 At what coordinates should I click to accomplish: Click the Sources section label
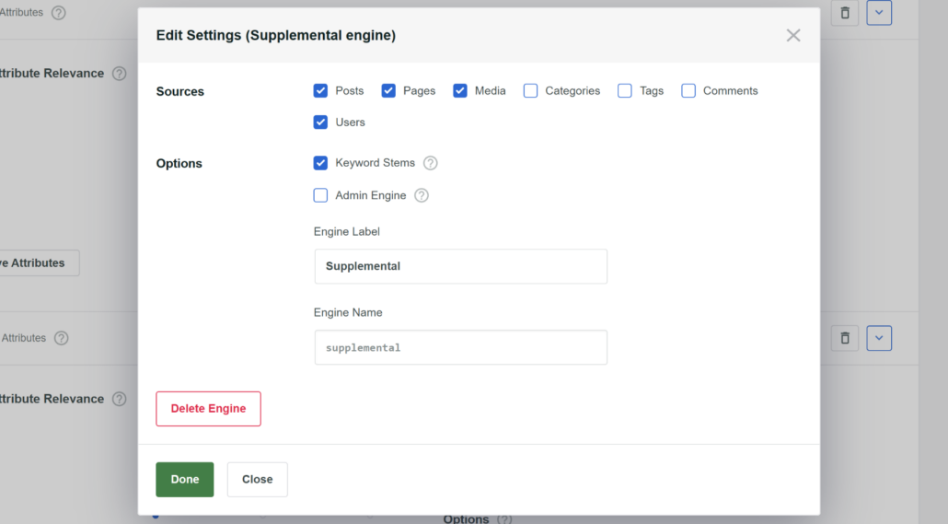(180, 91)
